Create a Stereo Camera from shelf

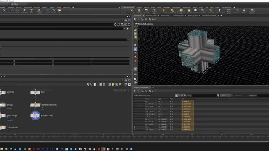click(x=229, y=11)
